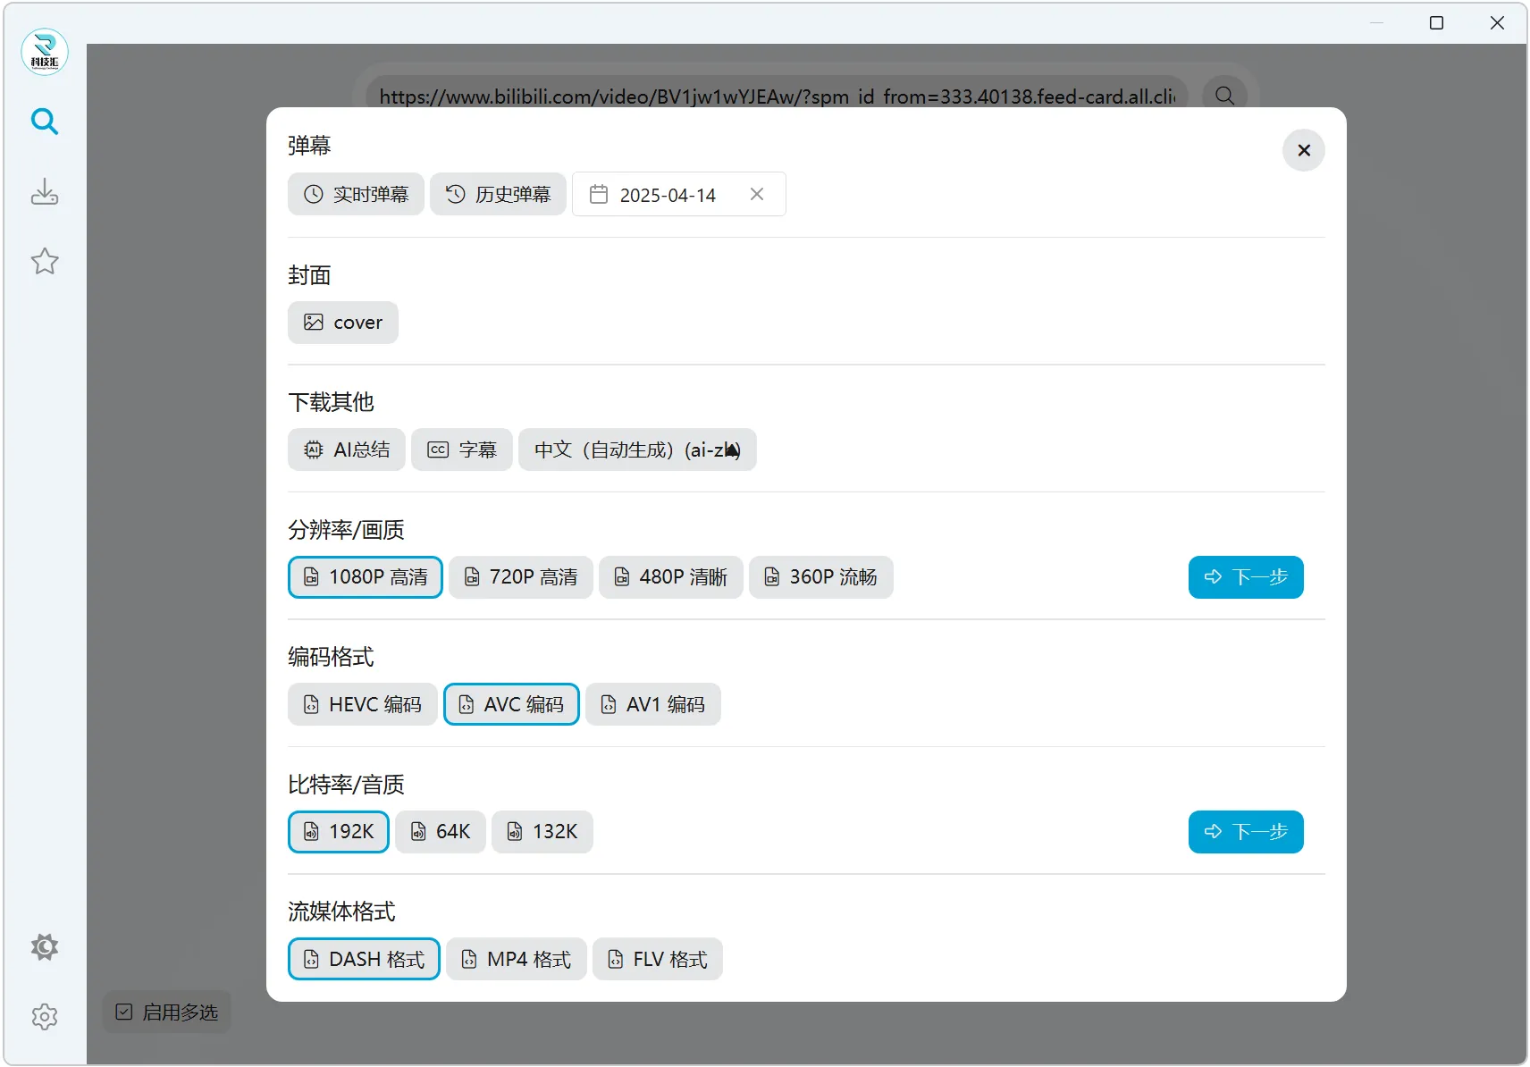
Task: Select 中文（自动生成）subtitle language
Action: (x=637, y=449)
